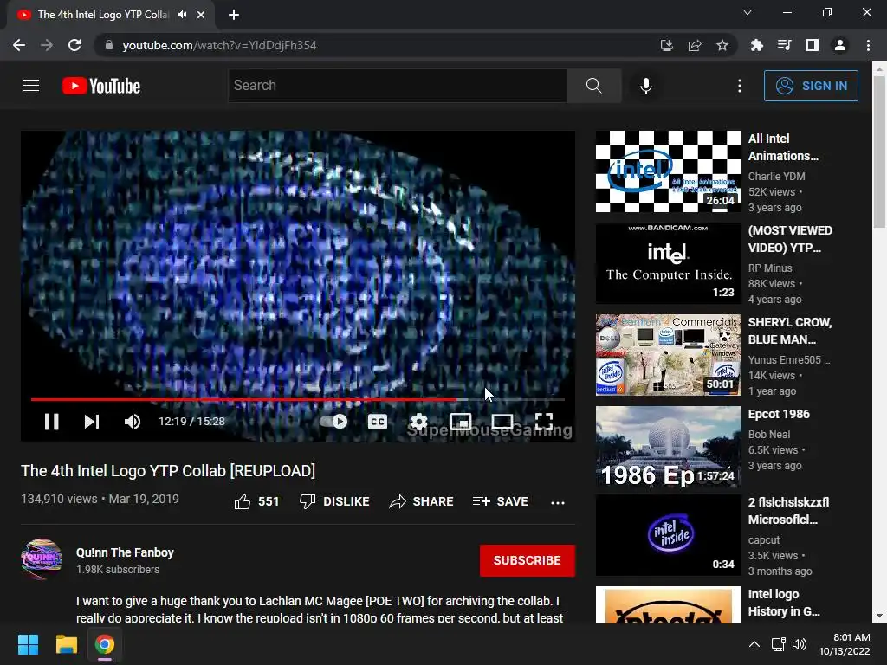This screenshot has width=887, height=665.
Task: Click the magnifier search button
Action: point(594,86)
